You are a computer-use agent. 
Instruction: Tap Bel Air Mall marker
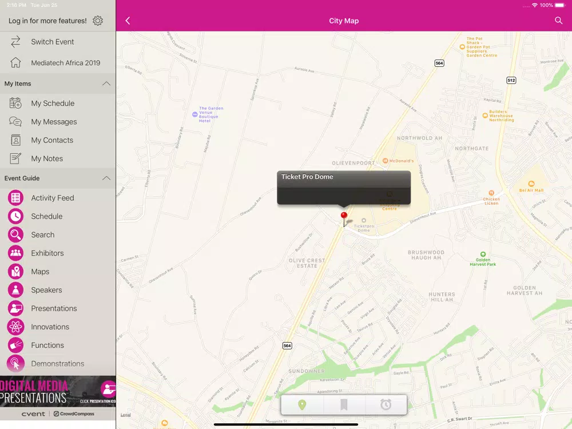(x=531, y=184)
